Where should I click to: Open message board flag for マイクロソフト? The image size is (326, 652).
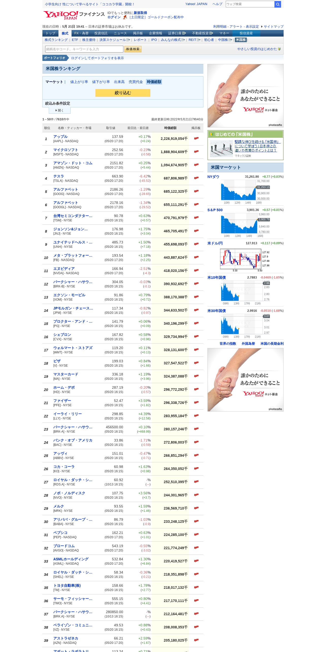pyautogui.click(x=196, y=152)
